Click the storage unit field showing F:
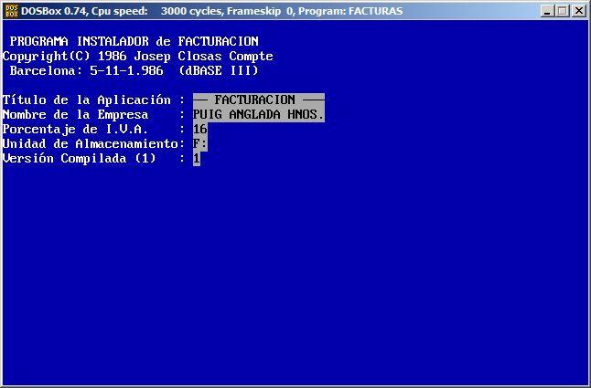Screen dimensions: 591x388 point(200,143)
